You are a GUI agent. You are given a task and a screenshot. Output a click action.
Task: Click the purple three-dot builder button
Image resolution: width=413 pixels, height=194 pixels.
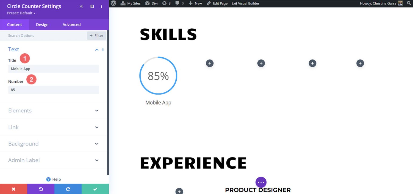click(x=261, y=182)
